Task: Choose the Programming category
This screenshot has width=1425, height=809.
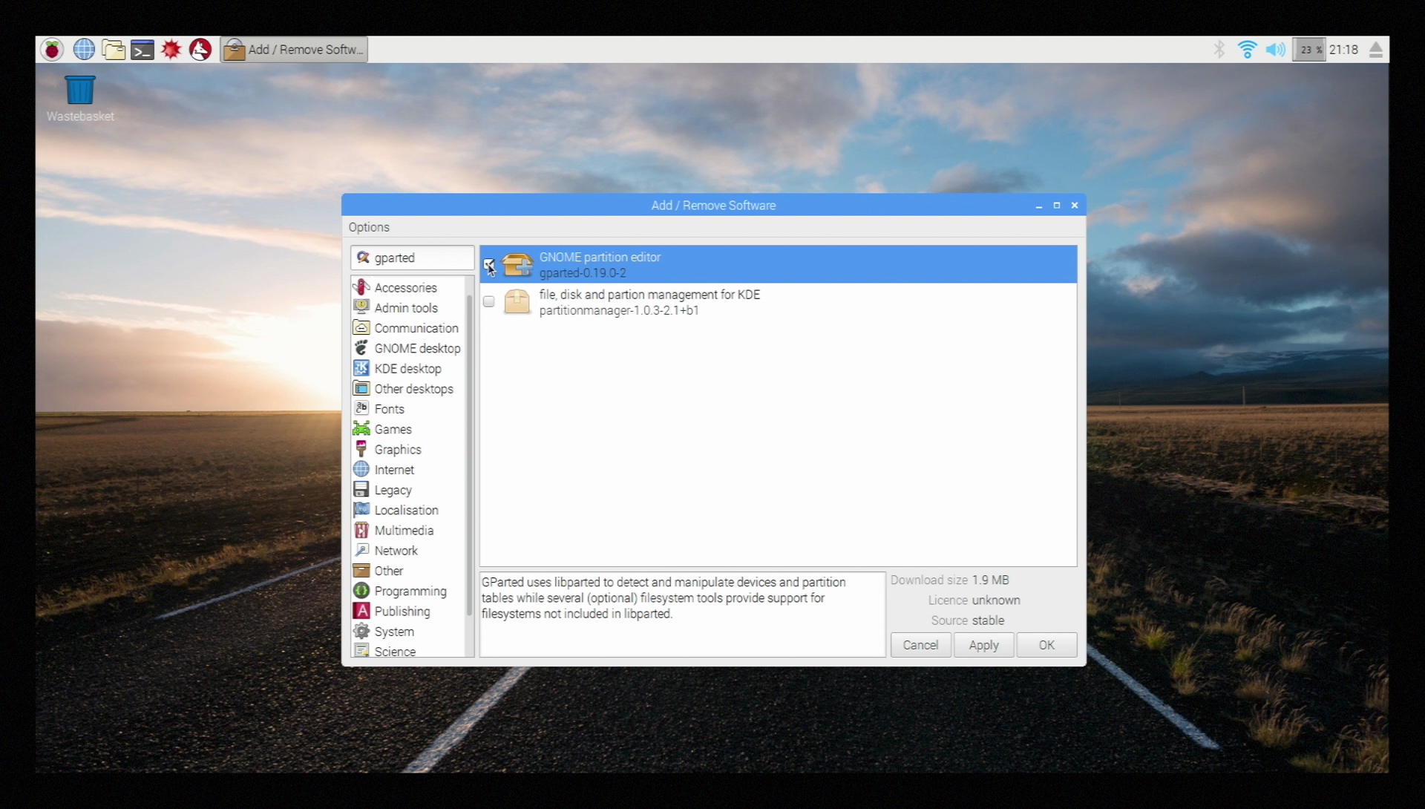Action: coord(410,592)
